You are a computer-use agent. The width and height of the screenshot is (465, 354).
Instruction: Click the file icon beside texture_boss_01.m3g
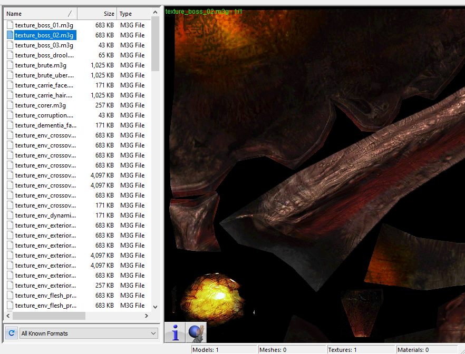(x=10, y=25)
